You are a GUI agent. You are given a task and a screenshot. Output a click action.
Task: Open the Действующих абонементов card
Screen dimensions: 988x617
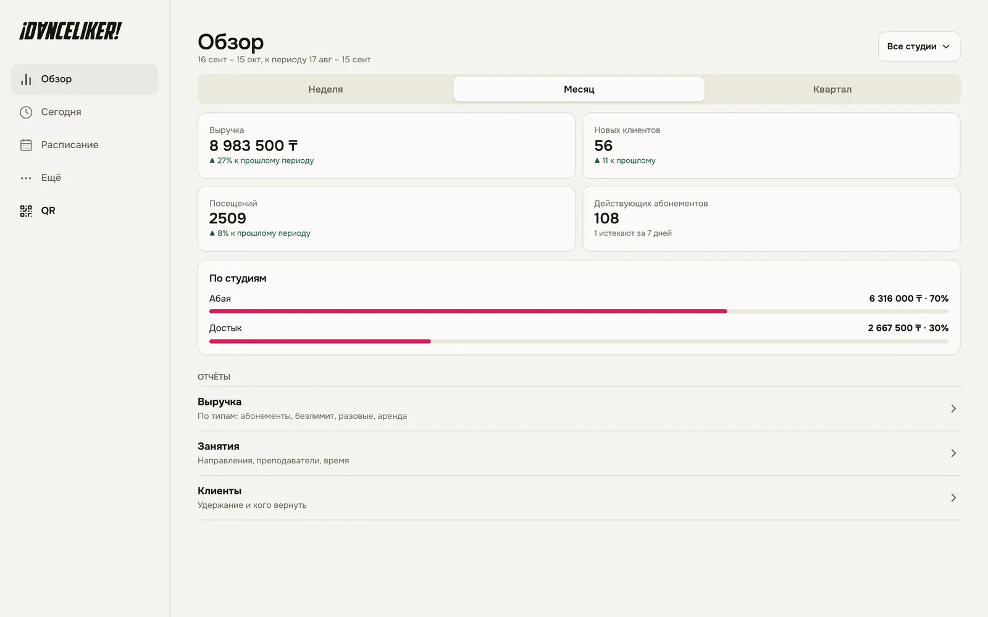point(771,218)
